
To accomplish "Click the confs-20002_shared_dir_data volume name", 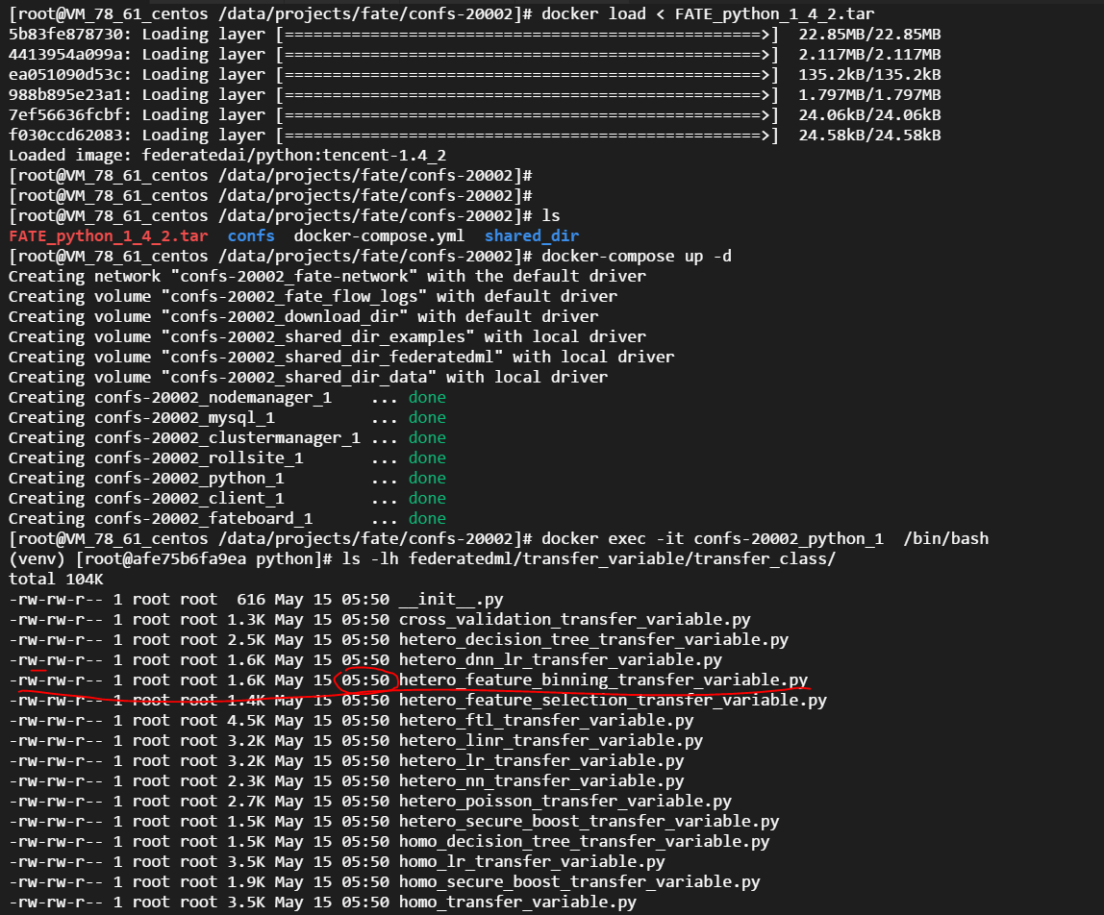I will [x=298, y=378].
